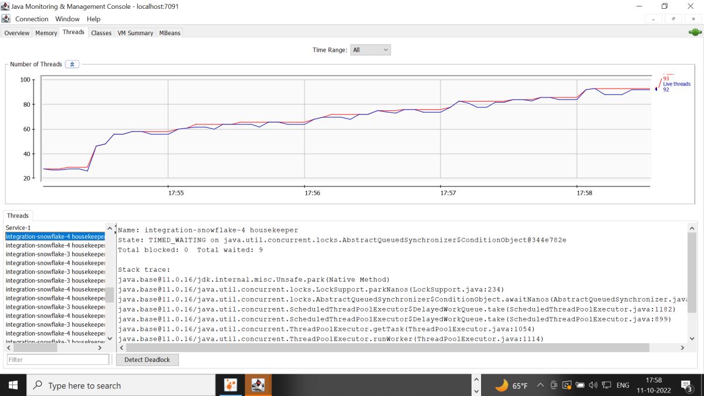Open the MBeans tab

coord(170,33)
